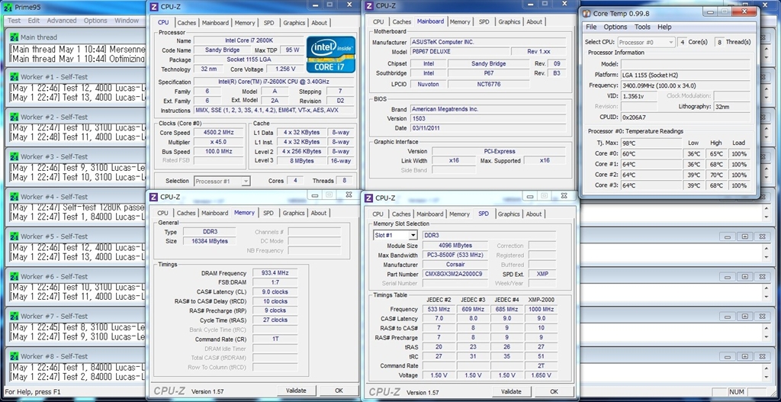The height and width of the screenshot is (402, 781).
Task: Click the Part Number CMX8GX3M2A2000C9 field
Action: [456, 274]
